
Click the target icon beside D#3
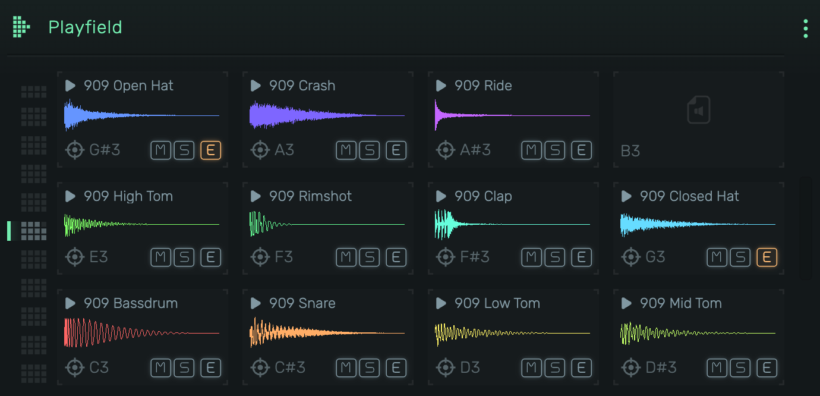tap(630, 367)
